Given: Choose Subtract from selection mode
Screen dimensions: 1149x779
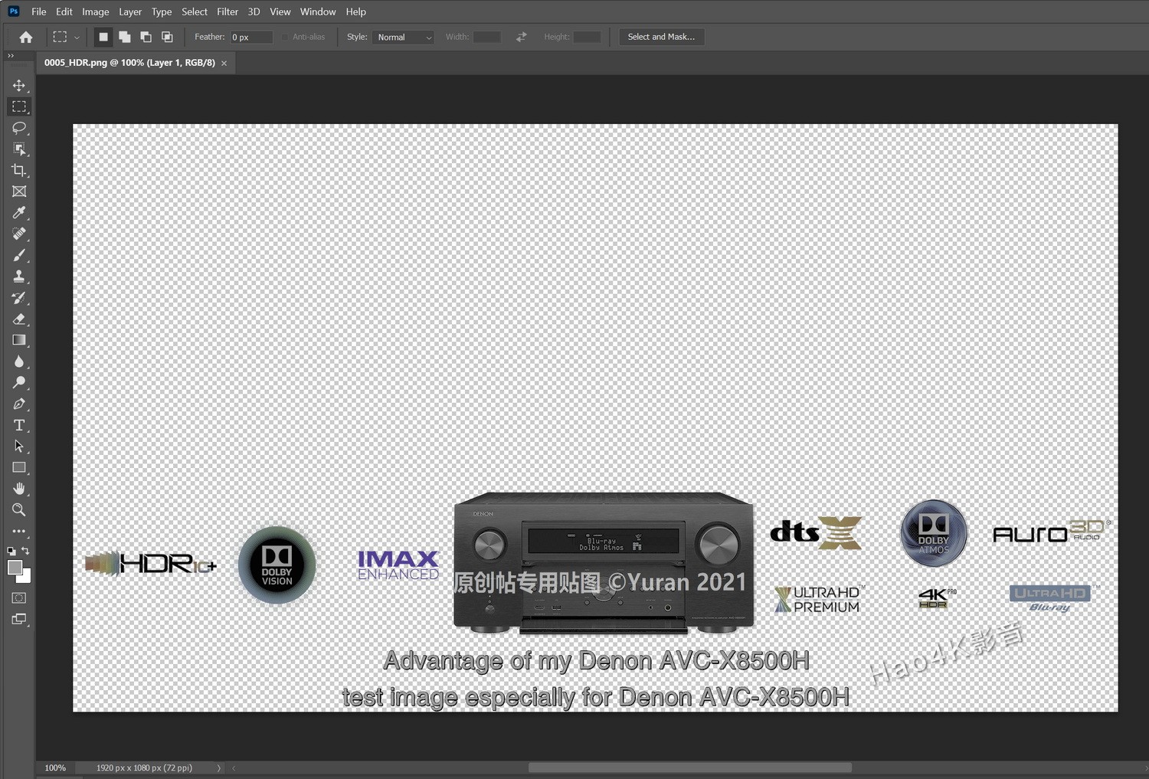Looking at the screenshot, I should coord(146,37).
